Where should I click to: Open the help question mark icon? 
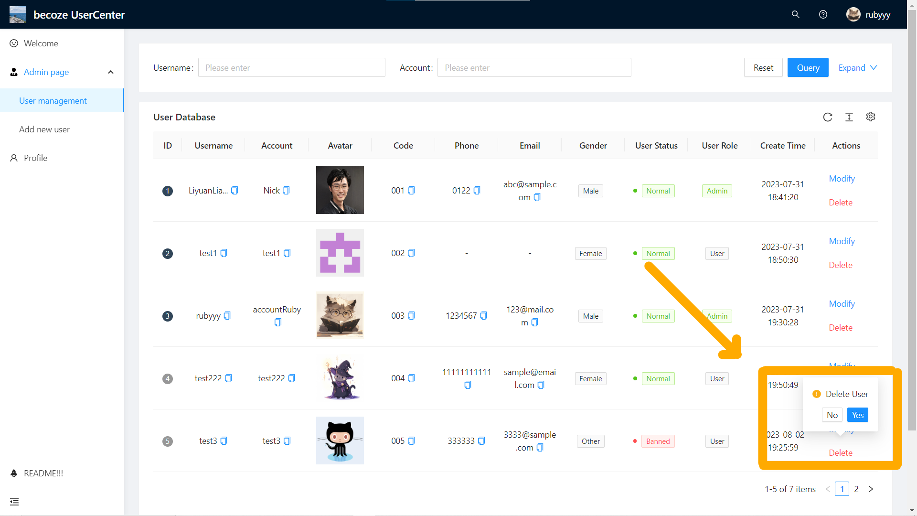pos(823,14)
